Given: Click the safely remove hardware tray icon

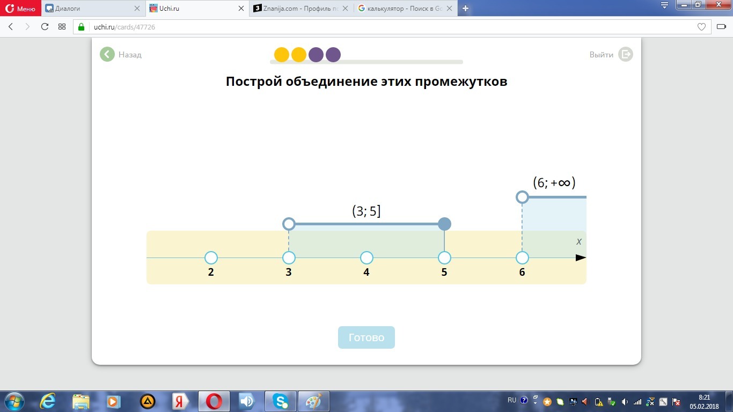Looking at the screenshot, I should [x=612, y=402].
